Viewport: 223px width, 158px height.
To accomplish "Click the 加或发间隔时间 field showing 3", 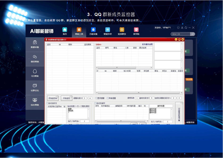I will click(179, 98).
